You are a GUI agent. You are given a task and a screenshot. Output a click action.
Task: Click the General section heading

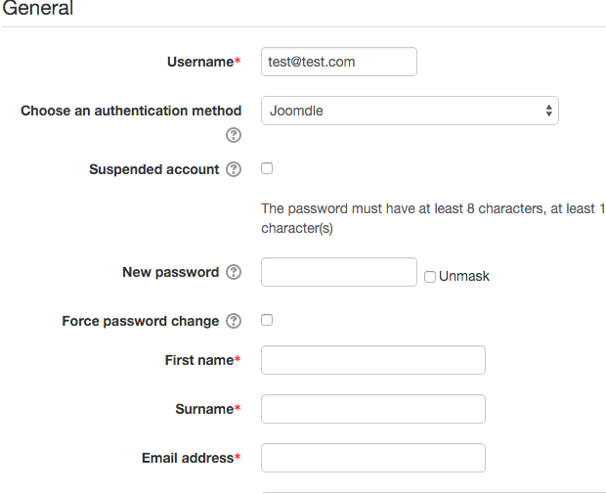pyautogui.click(x=38, y=9)
